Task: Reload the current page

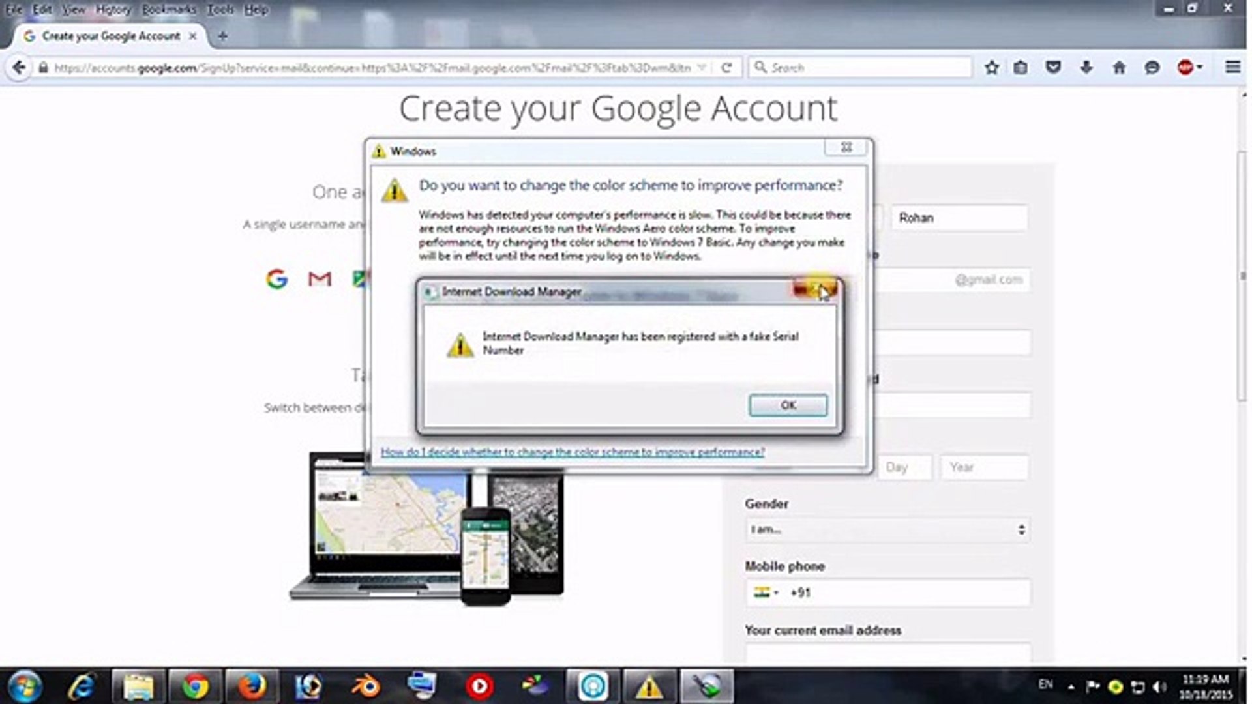Action: click(725, 67)
